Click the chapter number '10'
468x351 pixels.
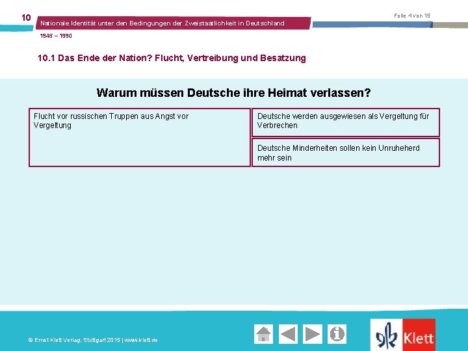(x=26, y=18)
